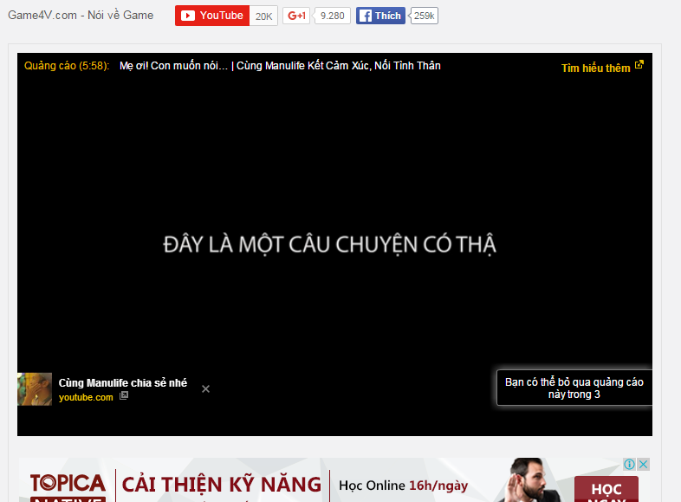Click the external link icon beside Tìm hiểu thêm
This screenshot has width=681, height=502.
pos(639,65)
